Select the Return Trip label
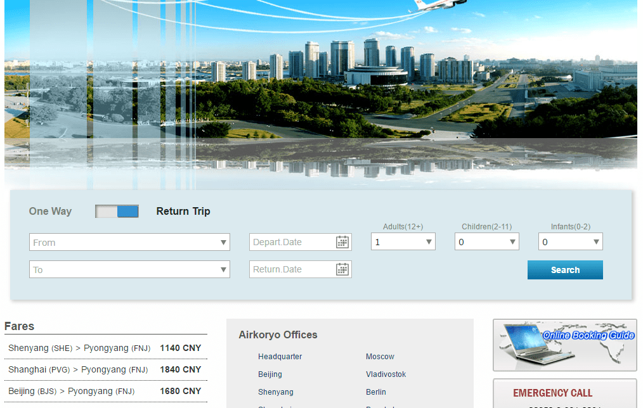 [183, 212]
